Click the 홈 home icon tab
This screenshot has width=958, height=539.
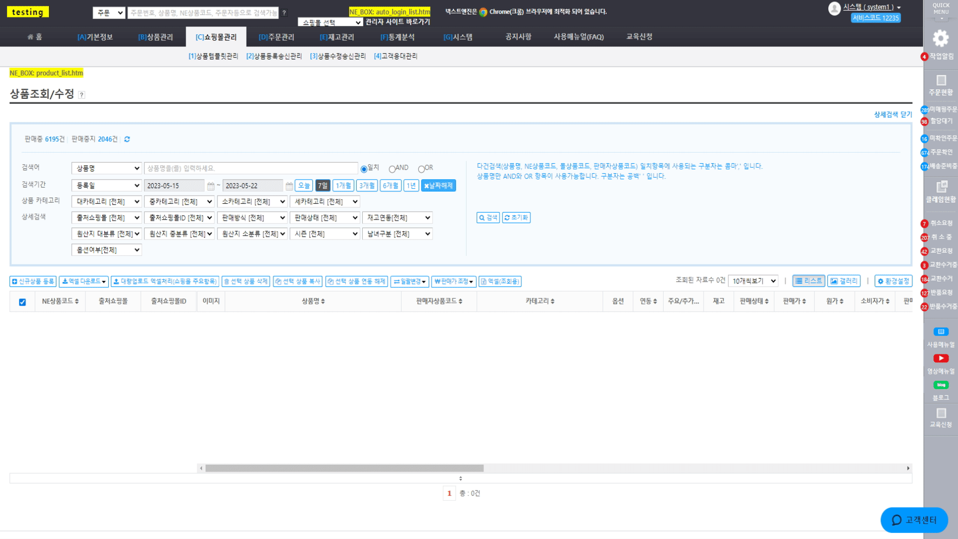(x=34, y=37)
